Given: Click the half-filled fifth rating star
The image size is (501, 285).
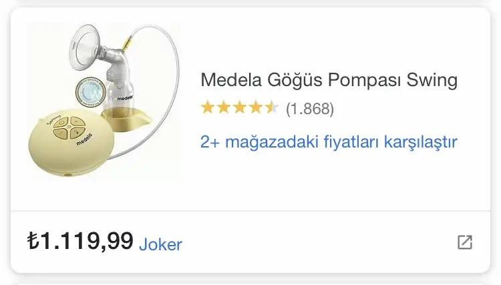Looking at the screenshot, I should (272, 107).
